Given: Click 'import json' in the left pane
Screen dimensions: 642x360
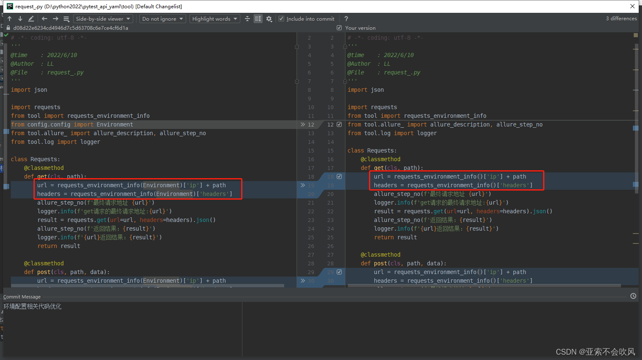Looking at the screenshot, I should (29, 90).
